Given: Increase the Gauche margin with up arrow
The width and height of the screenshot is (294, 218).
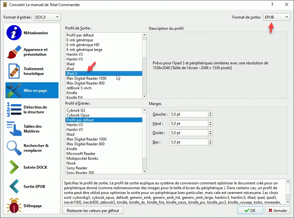Looking at the screenshot, I should (210, 113).
